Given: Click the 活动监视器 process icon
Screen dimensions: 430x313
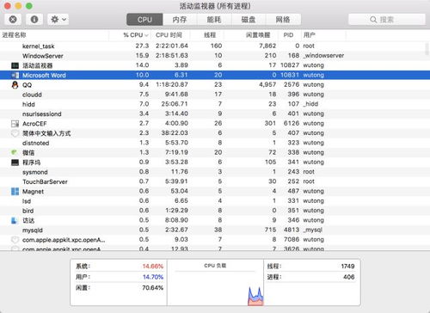Looking at the screenshot, I should point(15,65).
